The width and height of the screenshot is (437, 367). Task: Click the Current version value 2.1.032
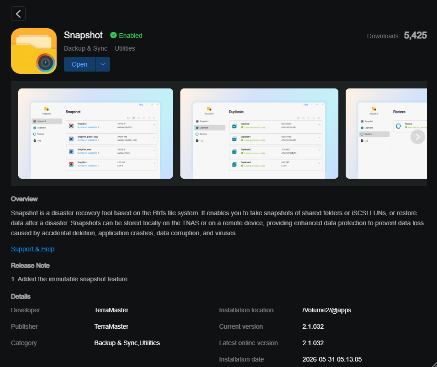313,326
